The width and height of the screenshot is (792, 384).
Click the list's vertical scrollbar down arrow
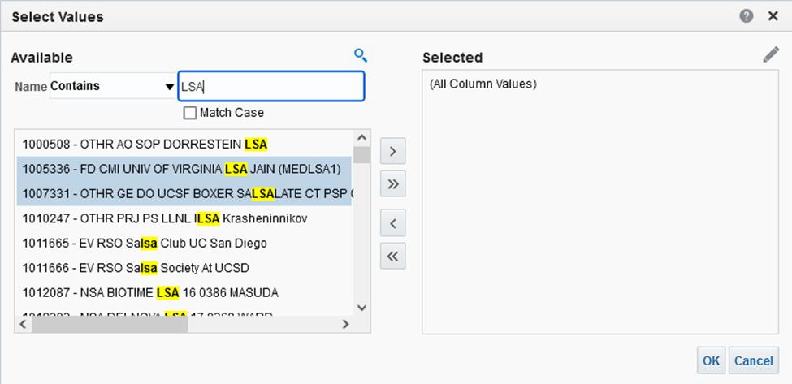point(361,308)
